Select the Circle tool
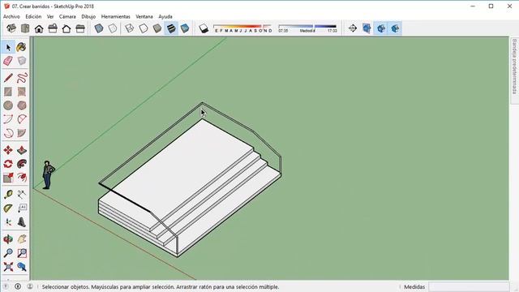 [x=8, y=105]
